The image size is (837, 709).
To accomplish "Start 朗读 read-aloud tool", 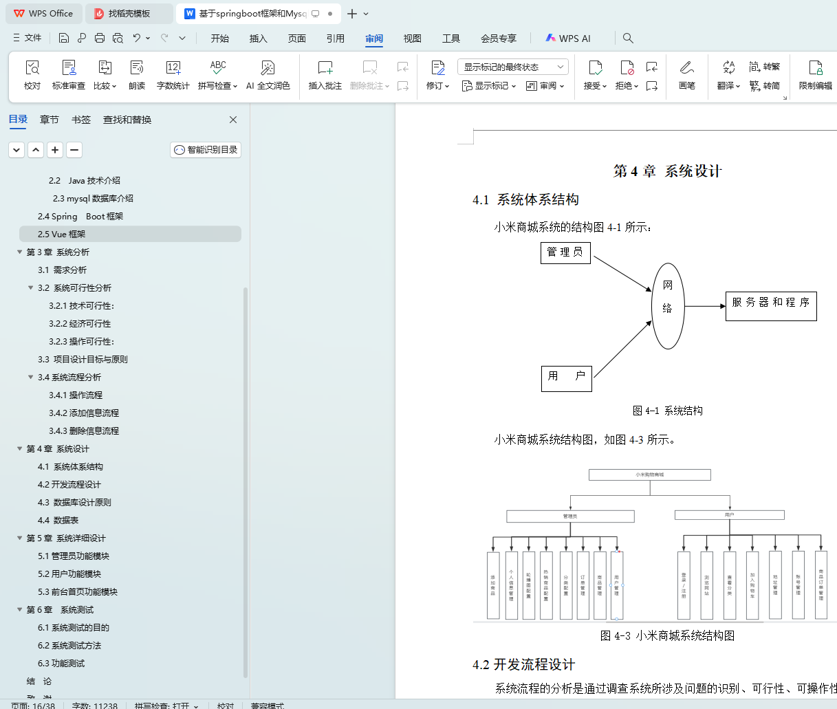I will coord(137,75).
